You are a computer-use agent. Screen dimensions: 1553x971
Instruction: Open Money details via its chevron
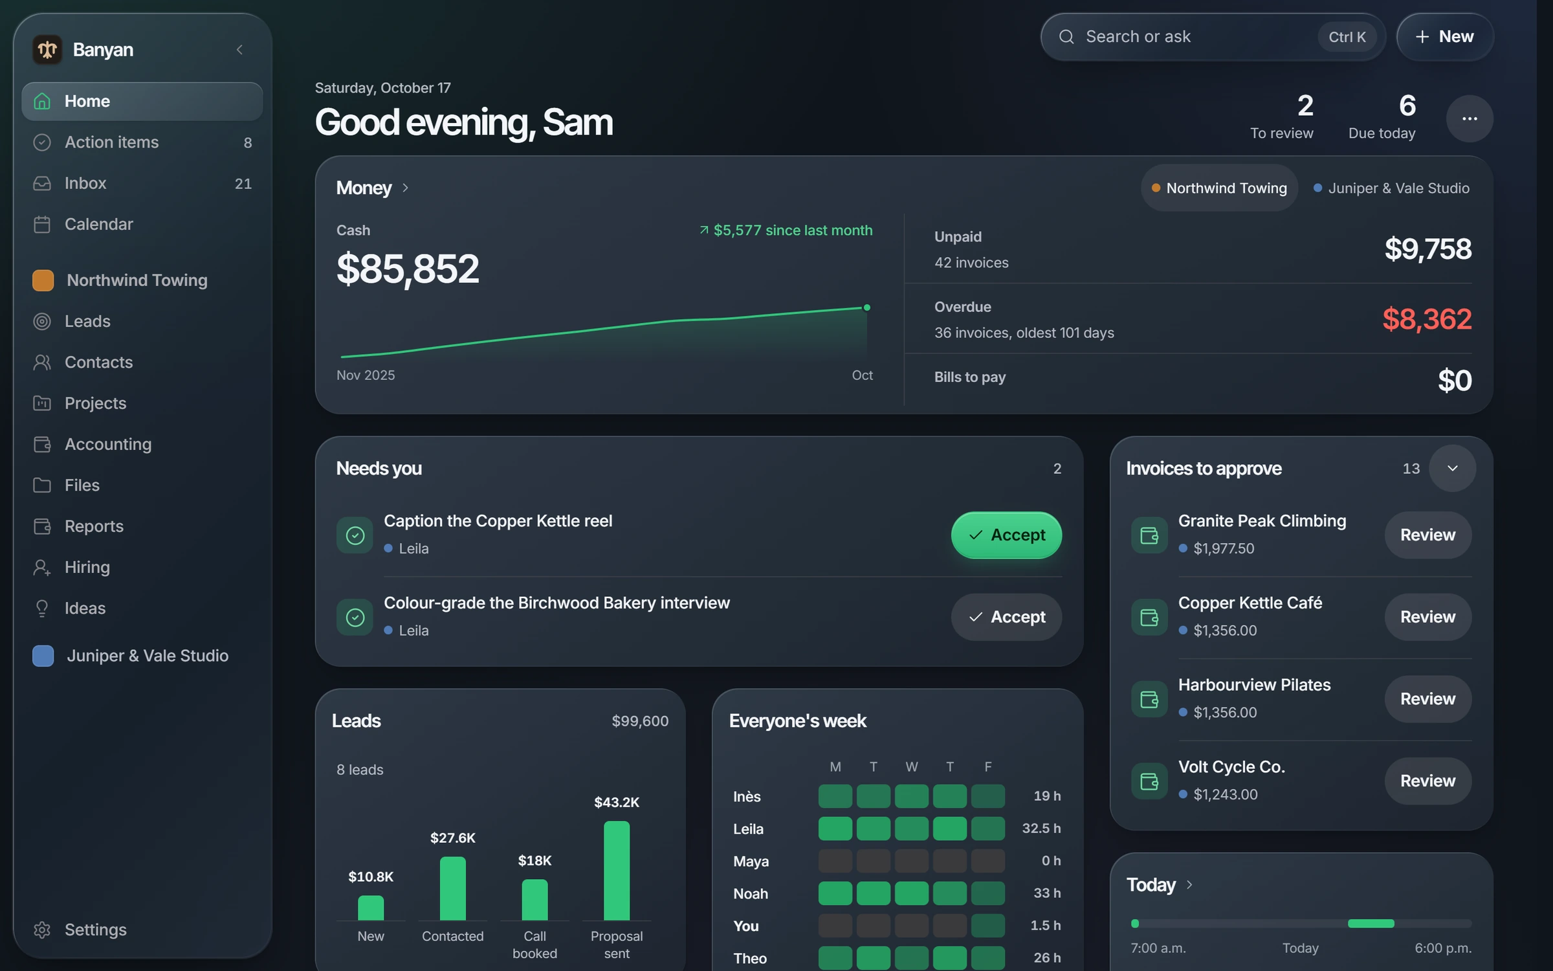click(406, 188)
